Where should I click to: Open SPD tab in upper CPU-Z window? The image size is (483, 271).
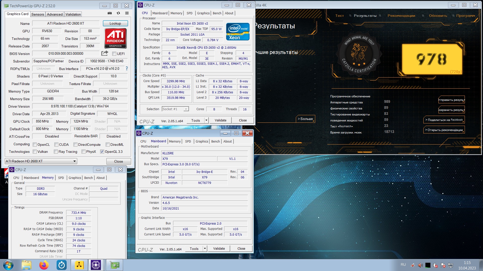[x=189, y=13]
